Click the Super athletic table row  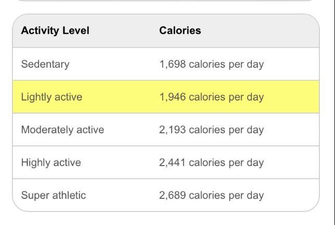pyautogui.click(x=291, y=195)
